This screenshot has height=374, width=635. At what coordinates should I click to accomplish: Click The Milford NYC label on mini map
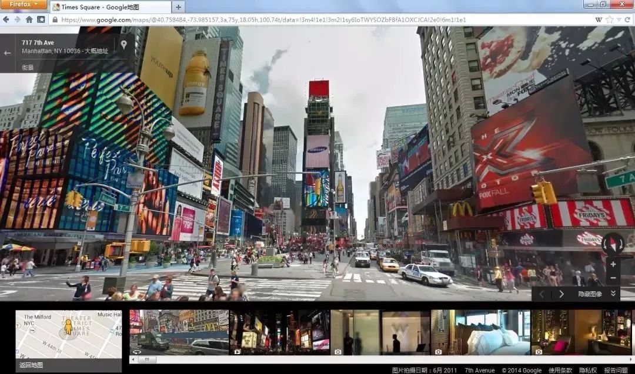click(37, 320)
